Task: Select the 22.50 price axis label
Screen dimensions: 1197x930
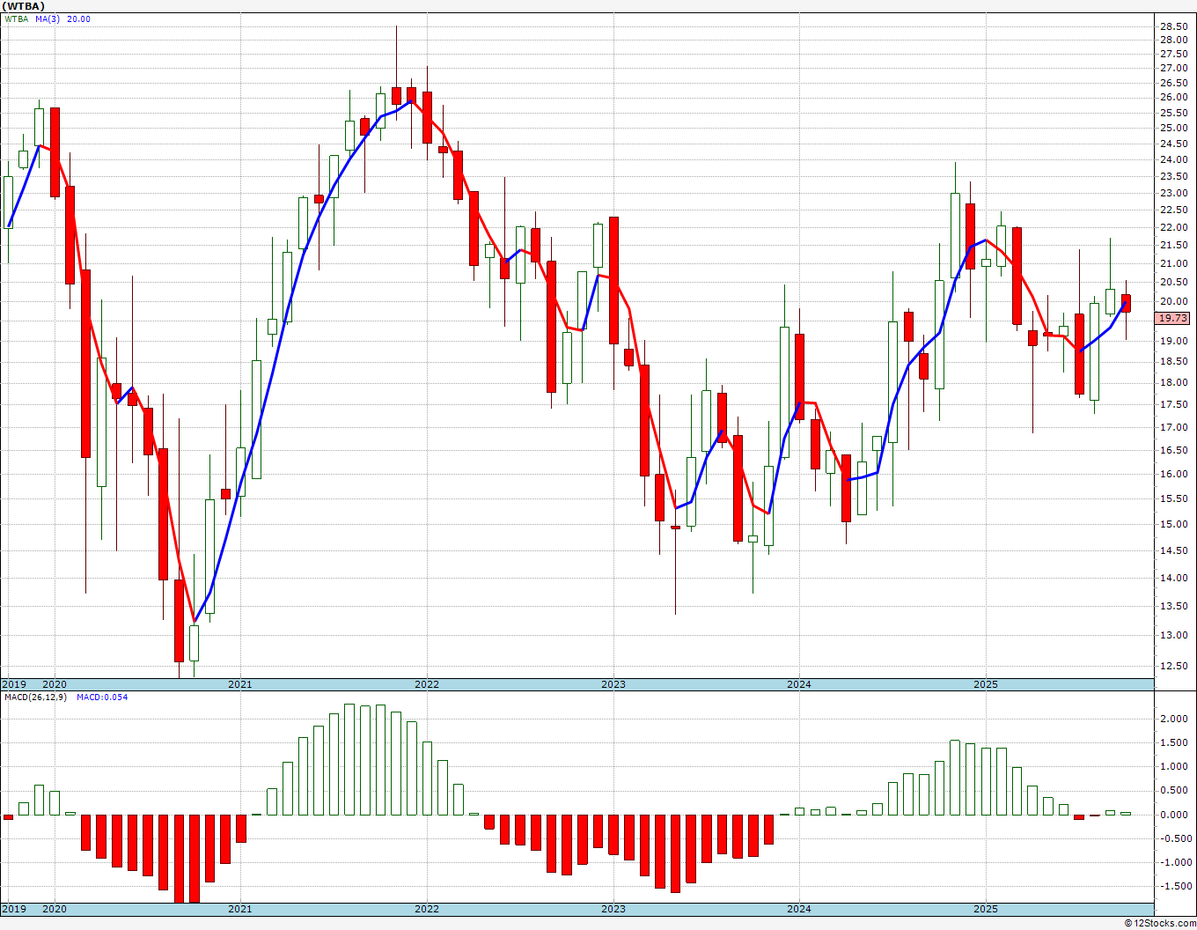Action: (x=1174, y=210)
